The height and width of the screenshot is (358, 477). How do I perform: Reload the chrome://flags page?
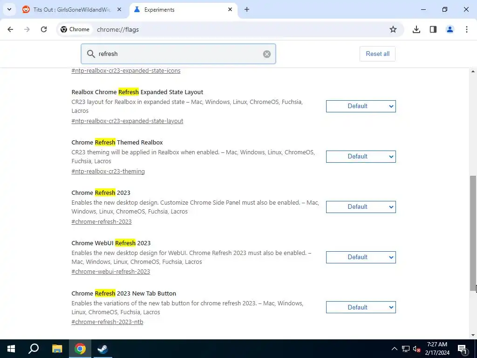(44, 29)
